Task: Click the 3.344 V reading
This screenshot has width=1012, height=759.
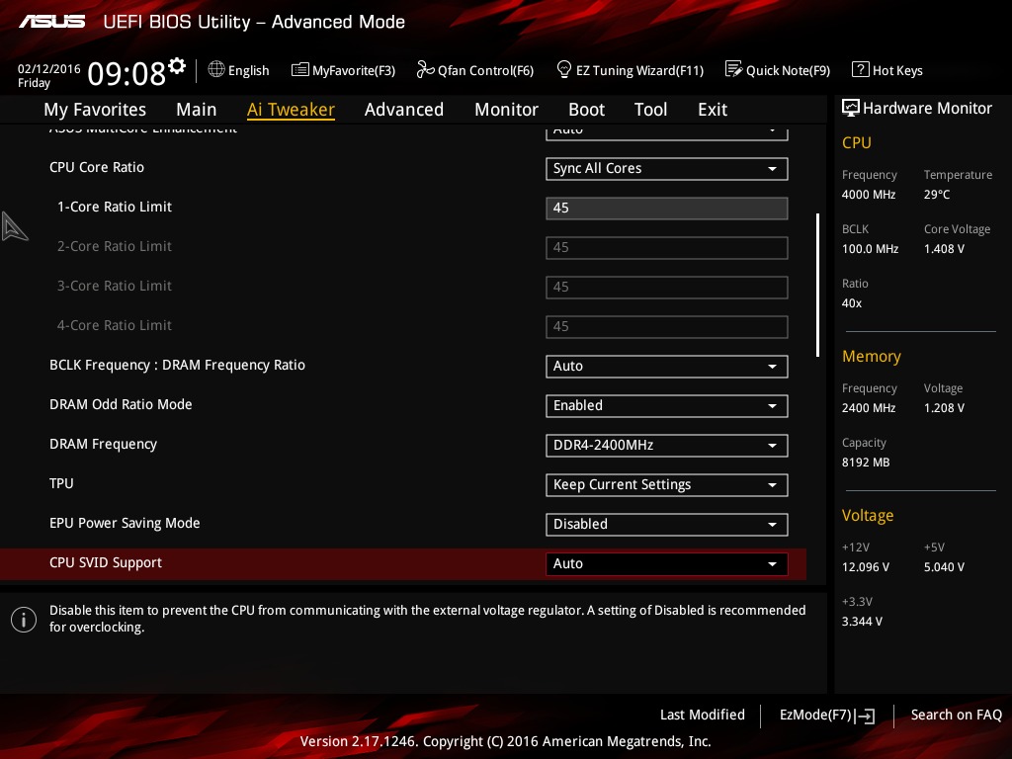Action: point(862,621)
